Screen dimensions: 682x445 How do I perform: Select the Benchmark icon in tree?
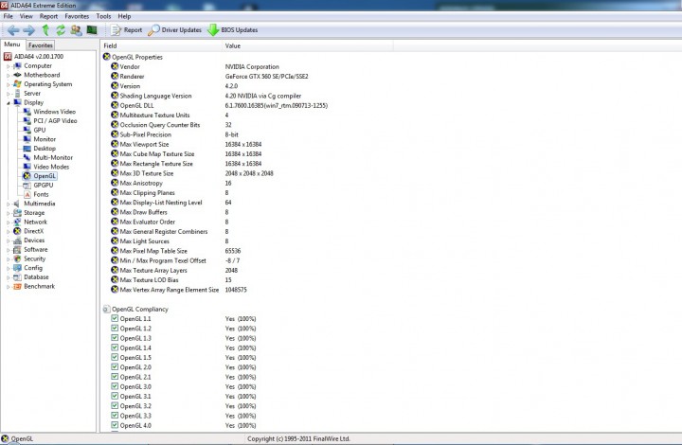17,286
